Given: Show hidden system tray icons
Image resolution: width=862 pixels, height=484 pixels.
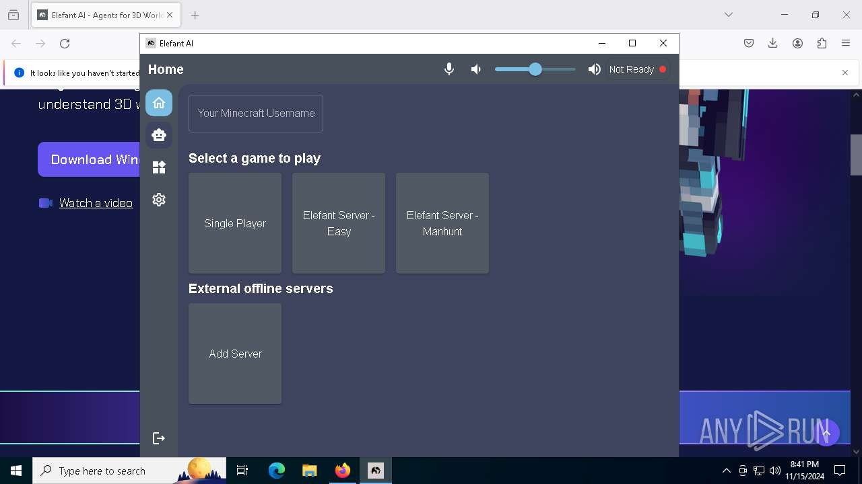Looking at the screenshot, I should pos(726,471).
